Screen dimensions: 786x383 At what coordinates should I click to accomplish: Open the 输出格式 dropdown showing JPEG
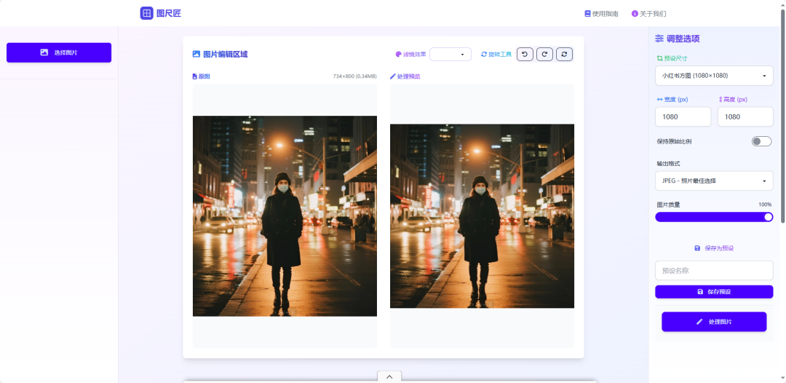coord(714,181)
